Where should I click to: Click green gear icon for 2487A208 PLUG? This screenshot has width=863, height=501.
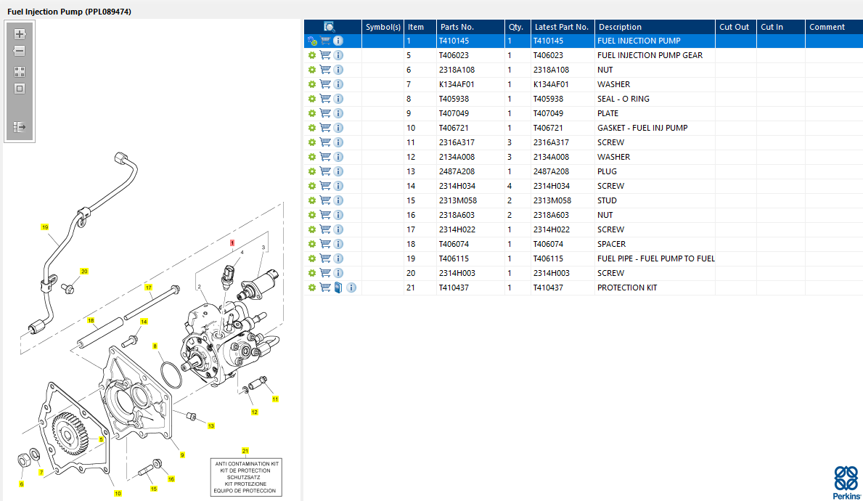[x=312, y=171]
